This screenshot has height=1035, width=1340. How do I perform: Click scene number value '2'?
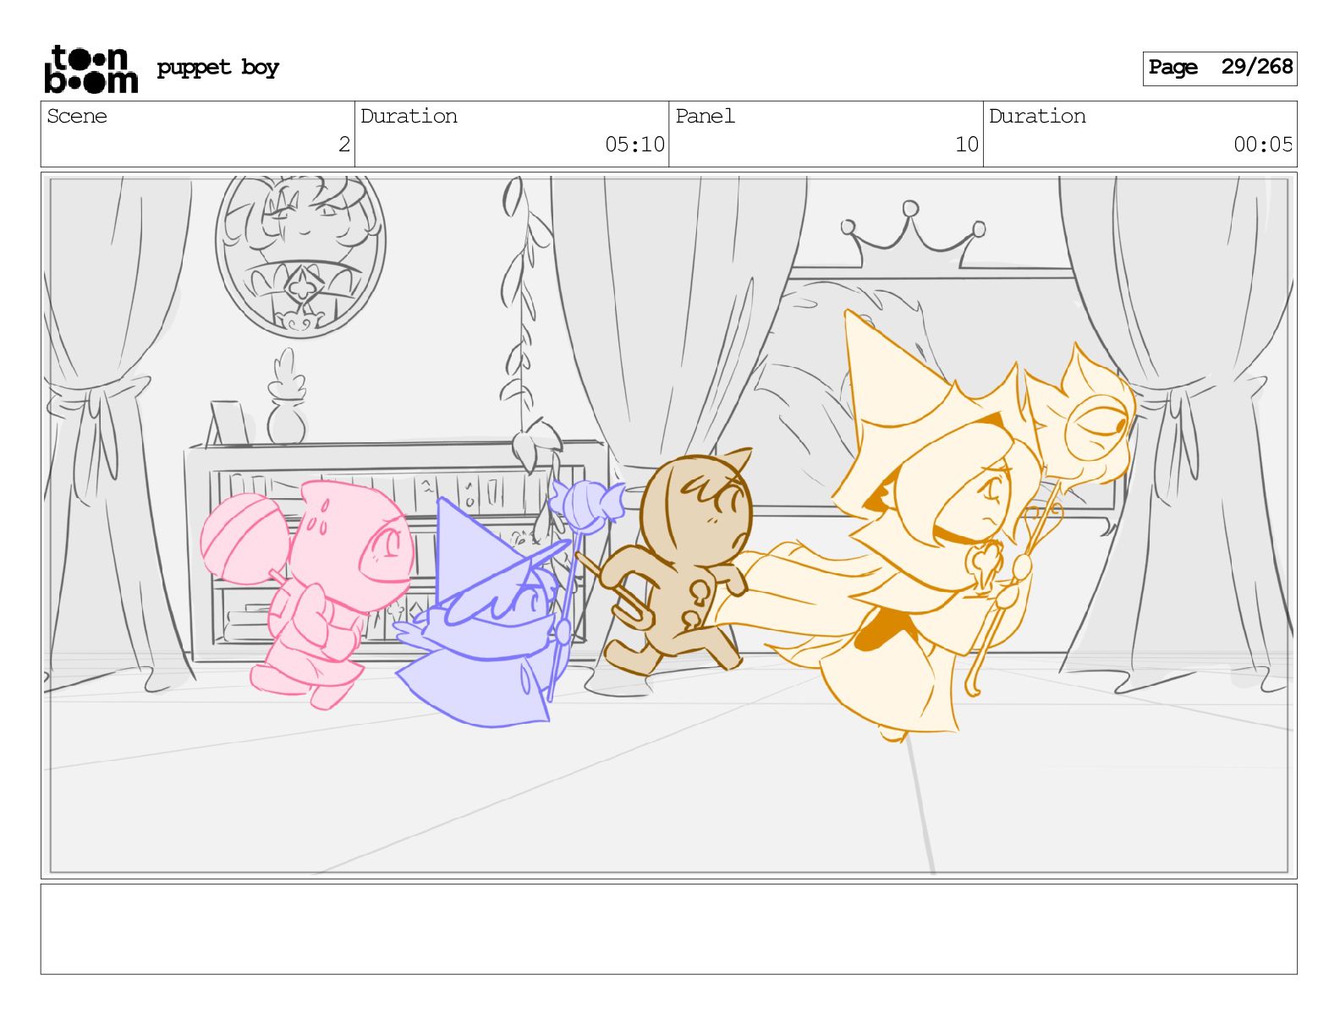pyautogui.click(x=343, y=145)
